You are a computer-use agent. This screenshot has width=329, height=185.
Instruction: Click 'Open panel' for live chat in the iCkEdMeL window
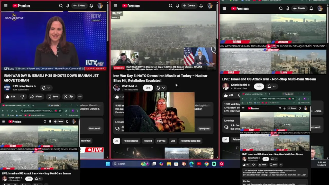point(204,128)
